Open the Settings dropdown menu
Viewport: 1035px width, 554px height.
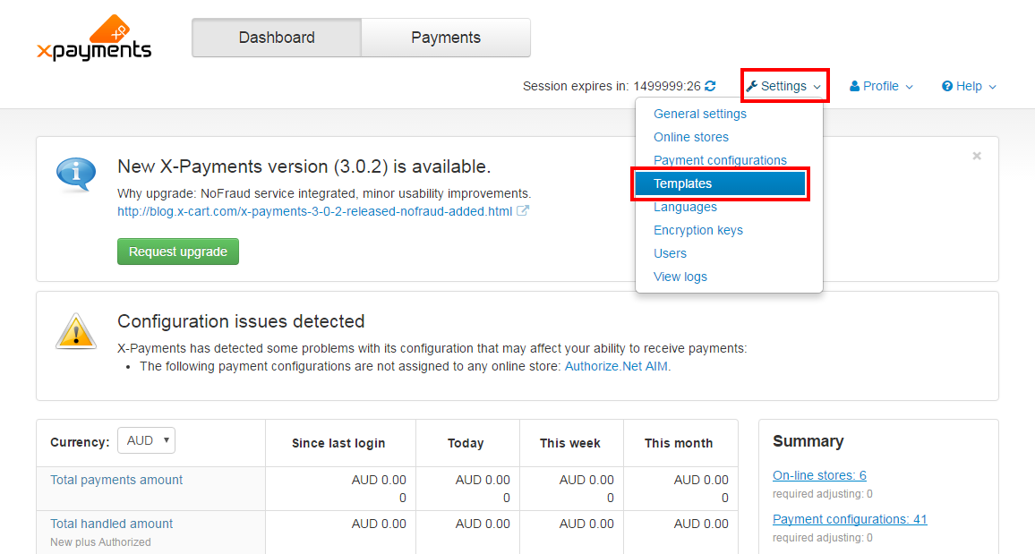coord(784,86)
